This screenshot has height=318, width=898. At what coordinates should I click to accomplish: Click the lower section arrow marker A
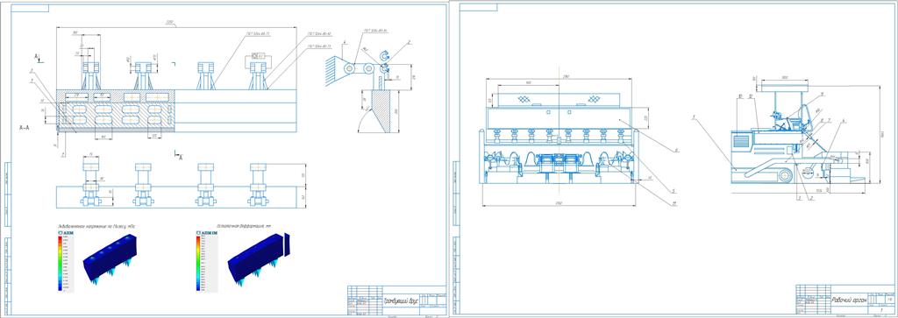click(x=178, y=154)
